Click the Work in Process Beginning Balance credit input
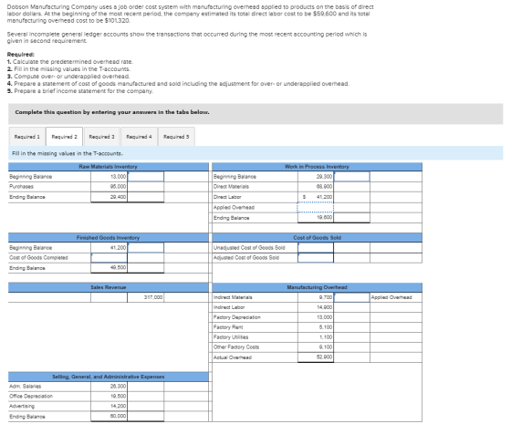This screenshot has width=511, height=424. pos(351,177)
